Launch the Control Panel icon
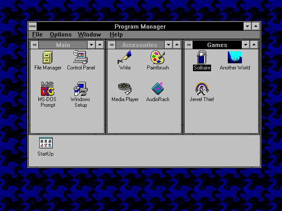This screenshot has width=282, height=211. (x=81, y=57)
